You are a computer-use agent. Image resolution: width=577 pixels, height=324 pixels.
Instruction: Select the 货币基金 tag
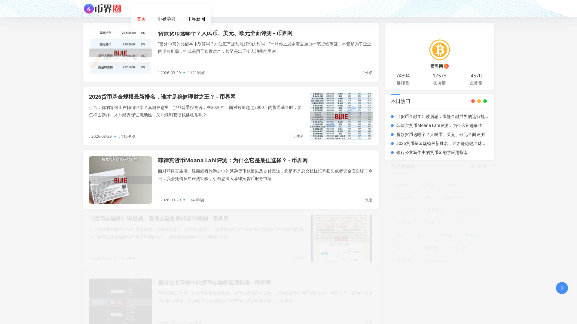[x=472, y=235]
